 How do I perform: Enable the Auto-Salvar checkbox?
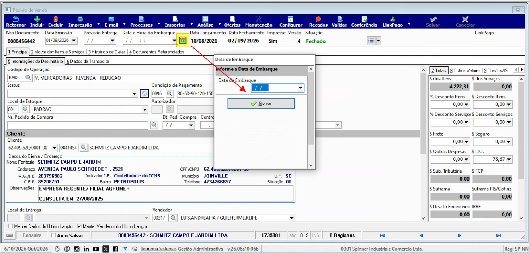click(54, 235)
